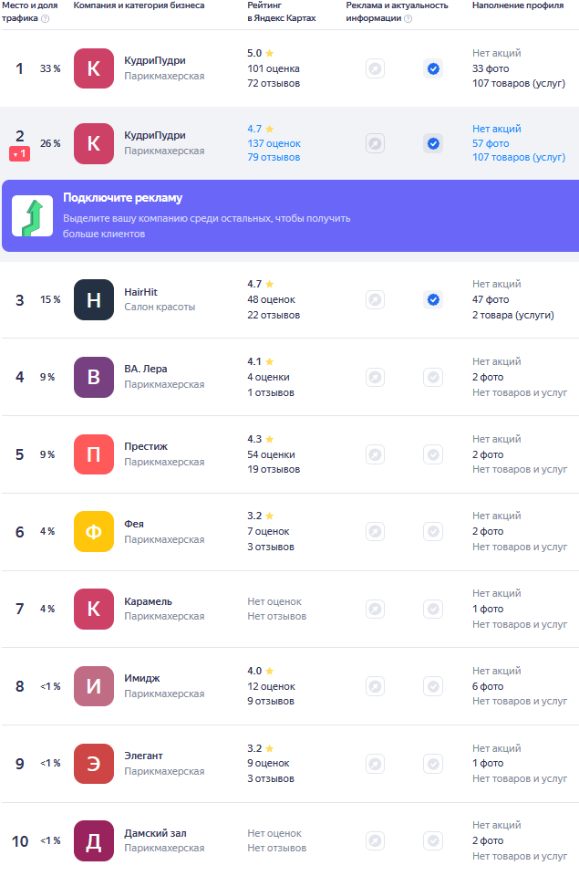Click the yellow Фея company avatar
This screenshot has height=876, width=579.
[94, 531]
